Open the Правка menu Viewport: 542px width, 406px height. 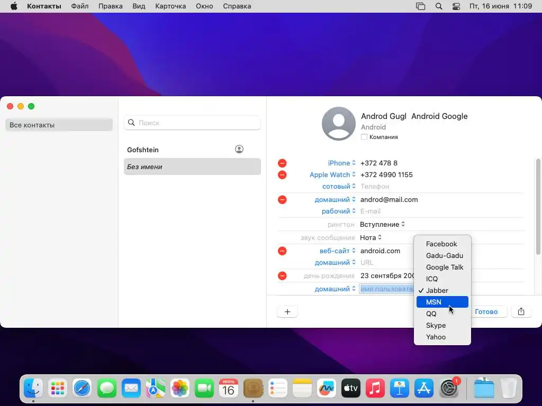110,6
